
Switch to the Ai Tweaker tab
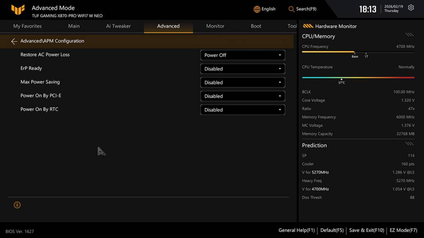tap(118, 26)
